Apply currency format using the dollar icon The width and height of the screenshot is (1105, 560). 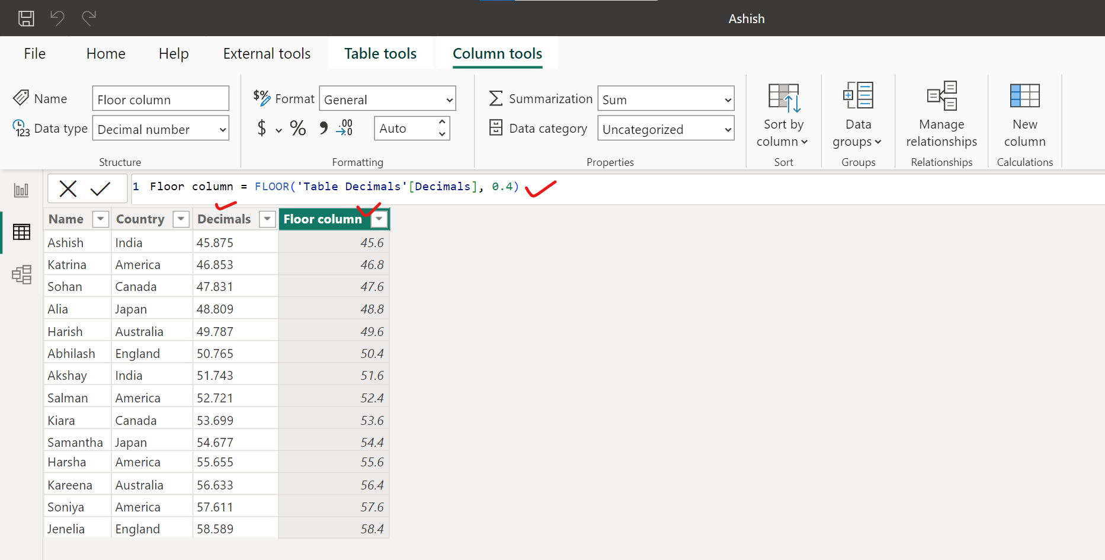pyautogui.click(x=262, y=128)
